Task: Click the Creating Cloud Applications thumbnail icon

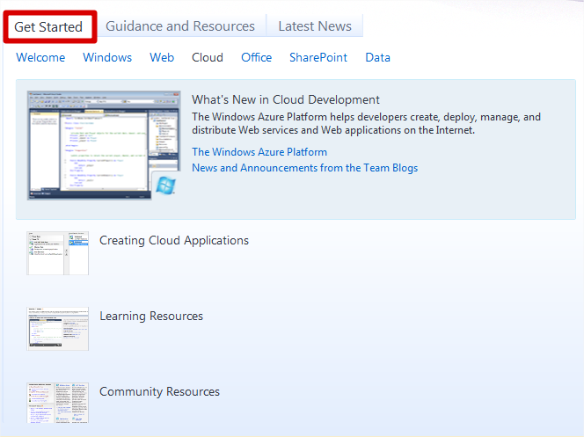Action: click(x=58, y=253)
